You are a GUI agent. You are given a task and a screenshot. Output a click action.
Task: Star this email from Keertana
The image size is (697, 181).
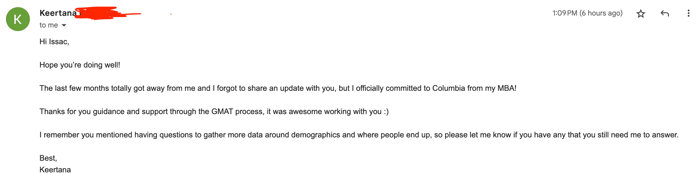(x=641, y=13)
